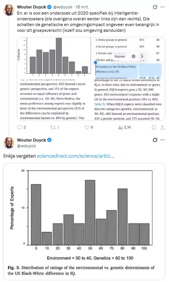The width and height of the screenshot is (169, 282).
Task: Open Wouter Duyck avatar on first tweet
Action: click(x=8, y=10)
